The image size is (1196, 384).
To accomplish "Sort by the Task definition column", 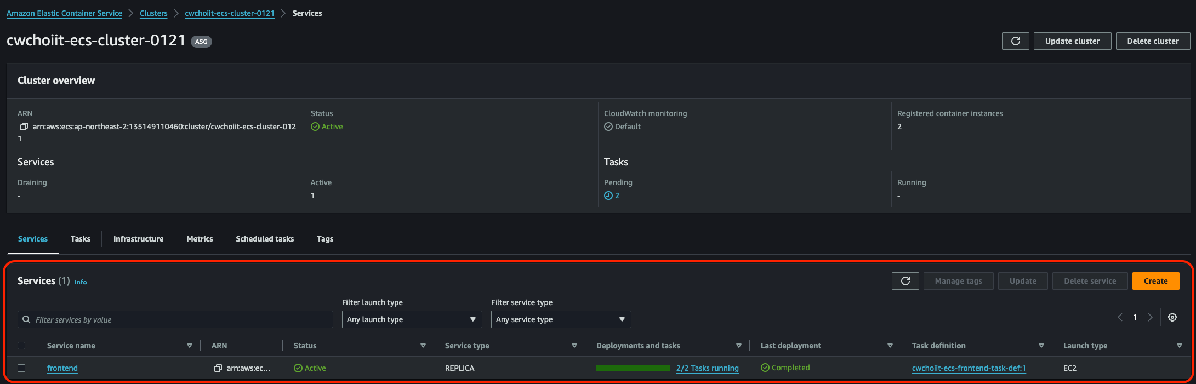I will (1041, 346).
